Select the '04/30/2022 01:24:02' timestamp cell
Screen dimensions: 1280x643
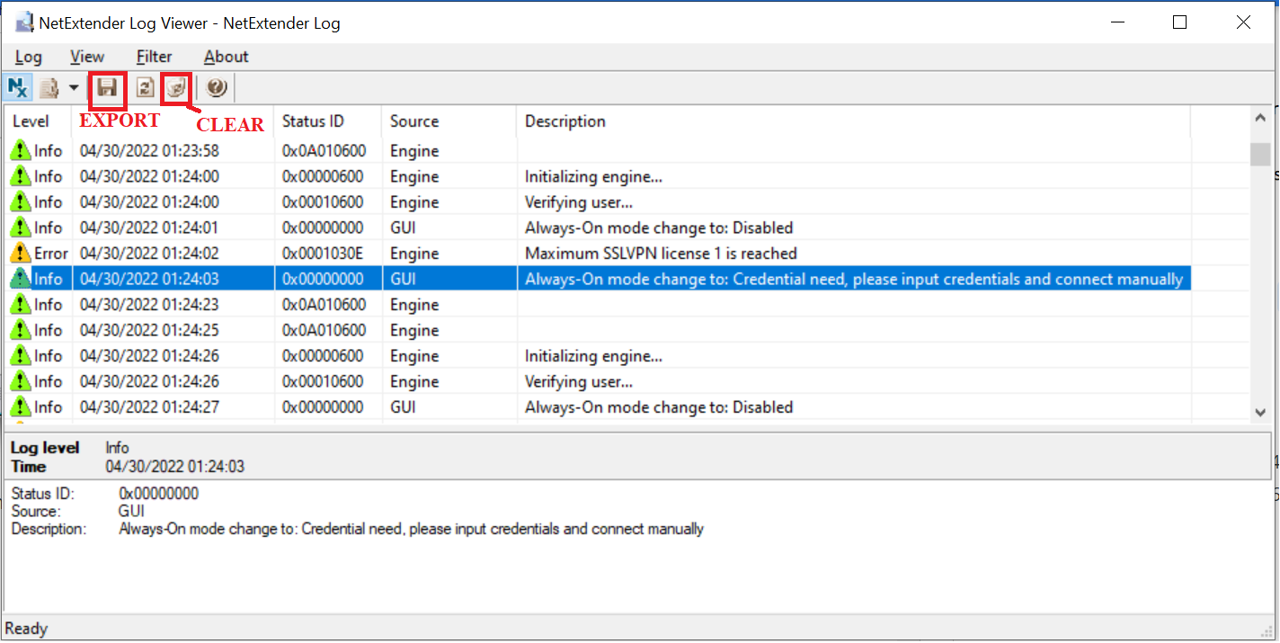point(149,254)
